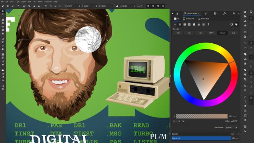Click the RGBA hex value field
This screenshot has height=143, width=254.
coord(234,121)
